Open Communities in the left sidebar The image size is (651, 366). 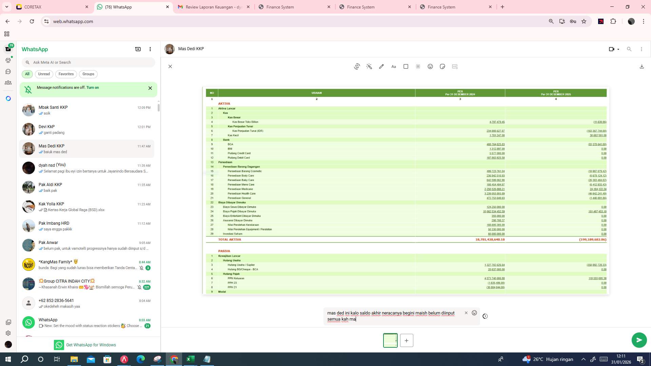click(x=8, y=82)
